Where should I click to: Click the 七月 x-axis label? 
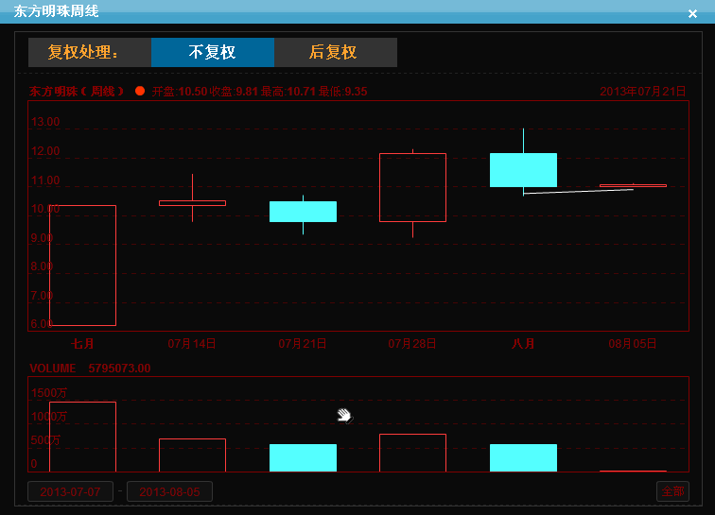pyautogui.click(x=82, y=344)
